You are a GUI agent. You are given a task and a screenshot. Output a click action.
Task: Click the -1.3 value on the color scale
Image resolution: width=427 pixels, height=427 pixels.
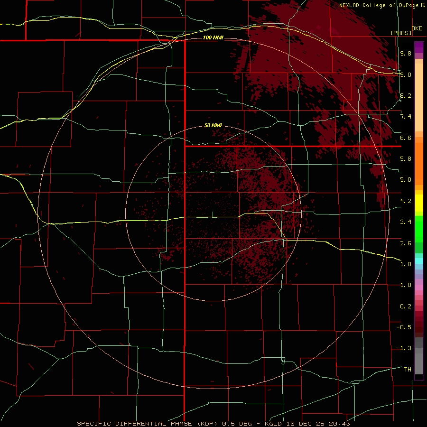[x=404, y=348]
